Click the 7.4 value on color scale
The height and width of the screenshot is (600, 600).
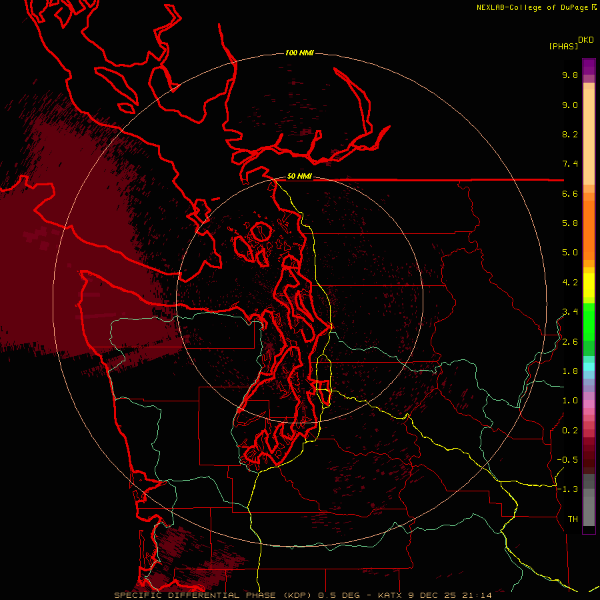click(x=570, y=164)
